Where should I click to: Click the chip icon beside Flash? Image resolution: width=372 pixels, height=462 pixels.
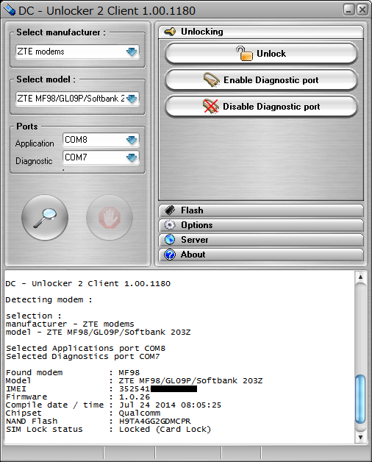(x=170, y=210)
